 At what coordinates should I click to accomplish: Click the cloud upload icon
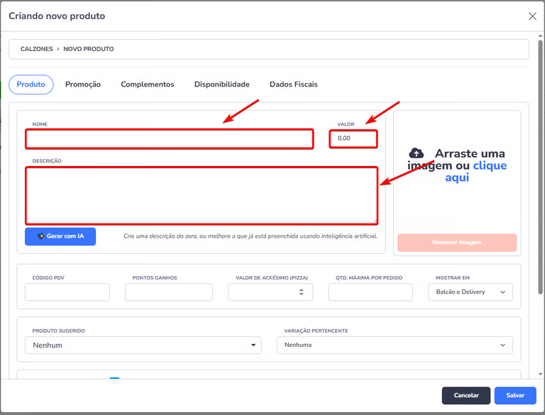point(417,153)
